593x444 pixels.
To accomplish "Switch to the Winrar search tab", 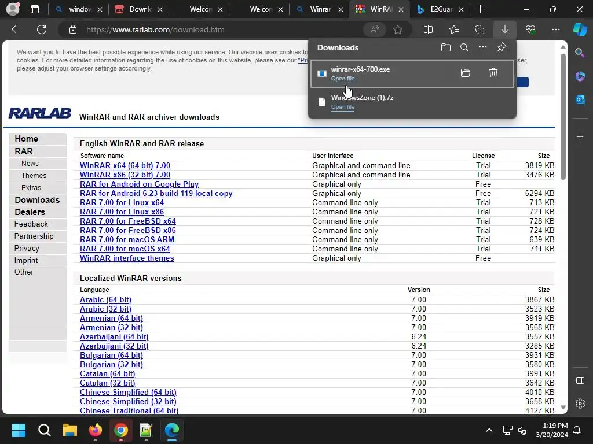I will point(320,9).
